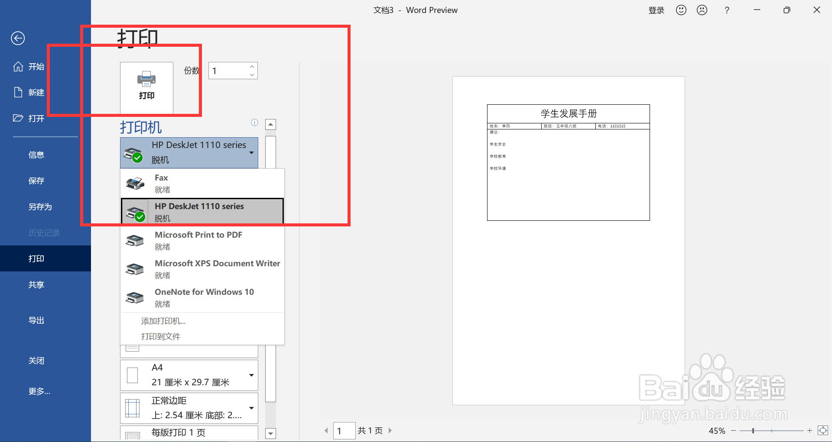Click the printer info icon
832x442 pixels.
click(x=254, y=123)
